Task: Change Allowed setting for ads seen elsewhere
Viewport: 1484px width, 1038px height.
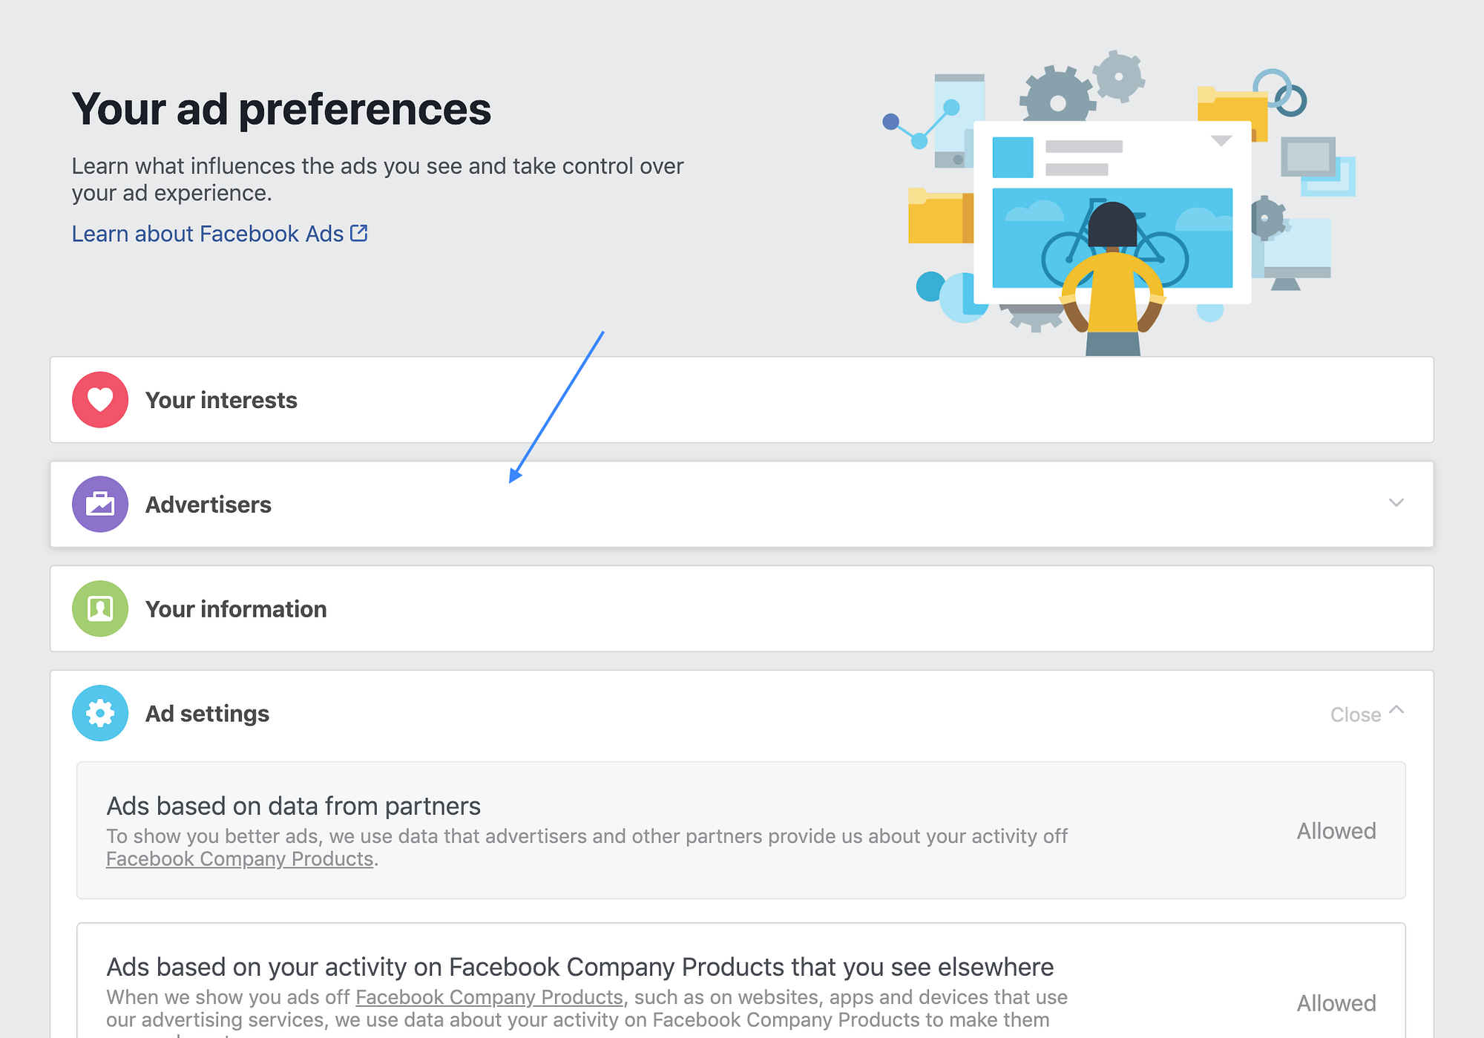Action: pyautogui.click(x=1336, y=1003)
